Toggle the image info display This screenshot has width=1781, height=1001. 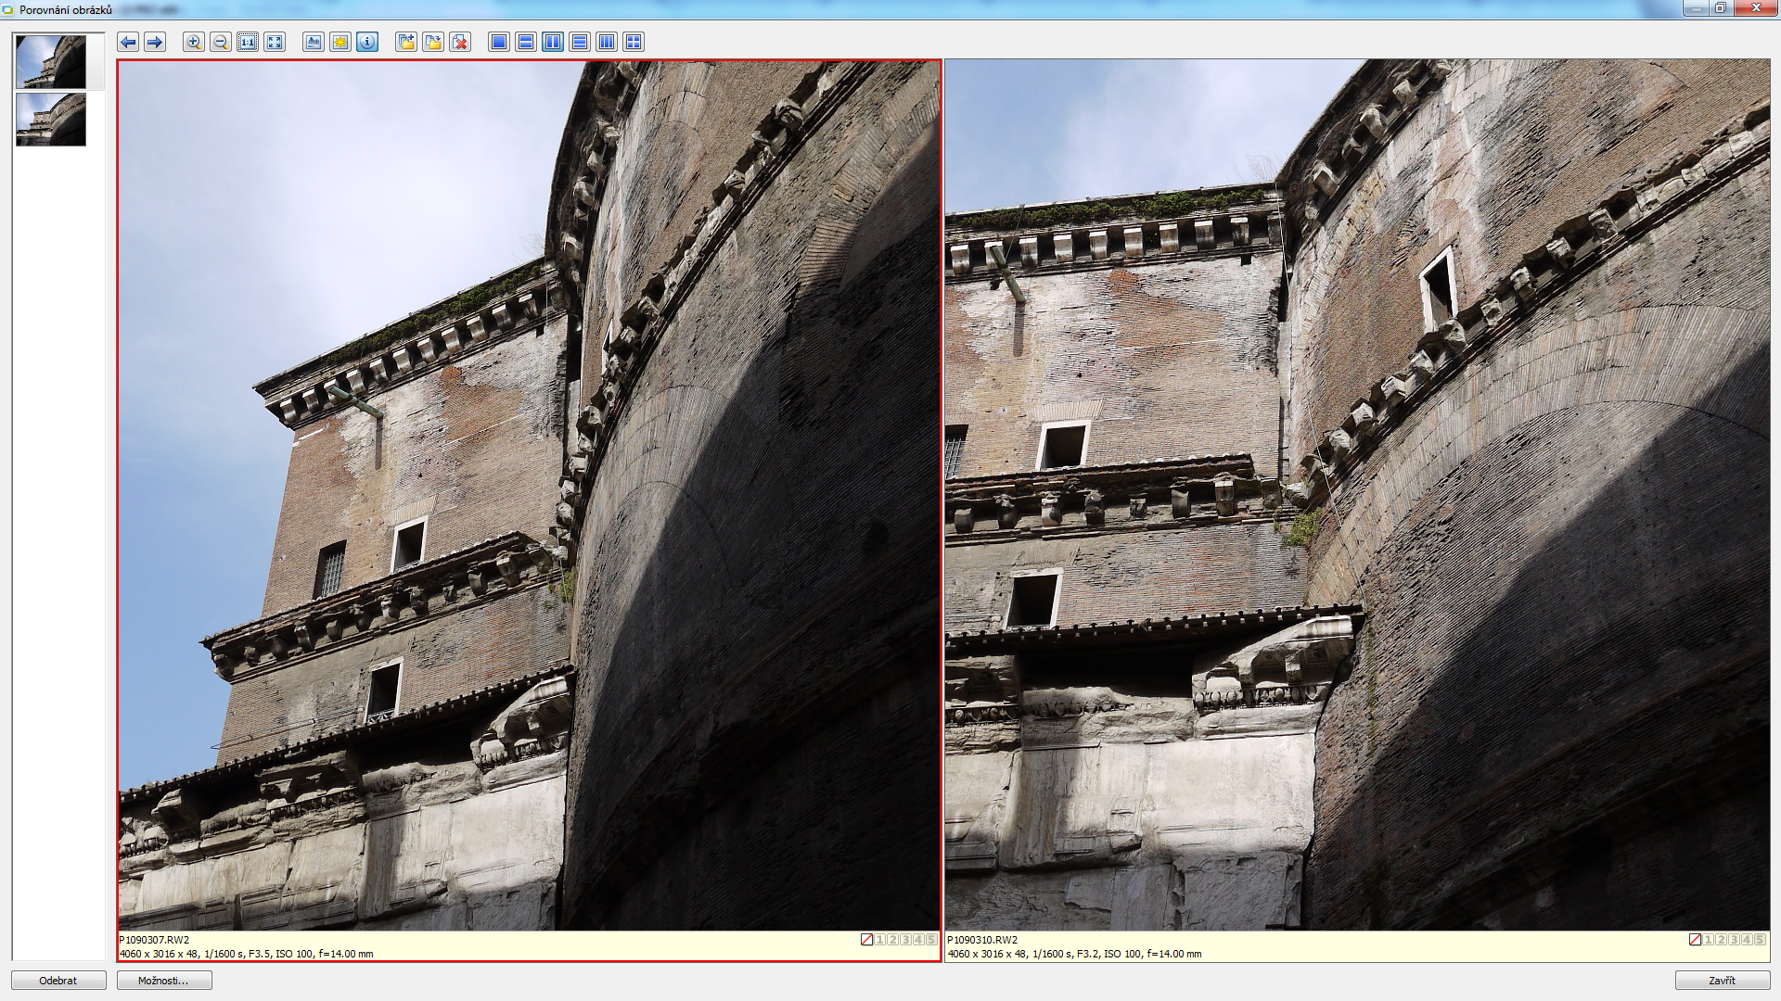point(367,43)
